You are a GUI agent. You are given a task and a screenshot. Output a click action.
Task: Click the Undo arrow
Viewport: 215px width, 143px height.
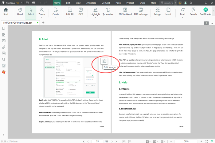click(x=40, y=3)
